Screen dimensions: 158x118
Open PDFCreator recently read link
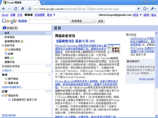(x=142, y=50)
